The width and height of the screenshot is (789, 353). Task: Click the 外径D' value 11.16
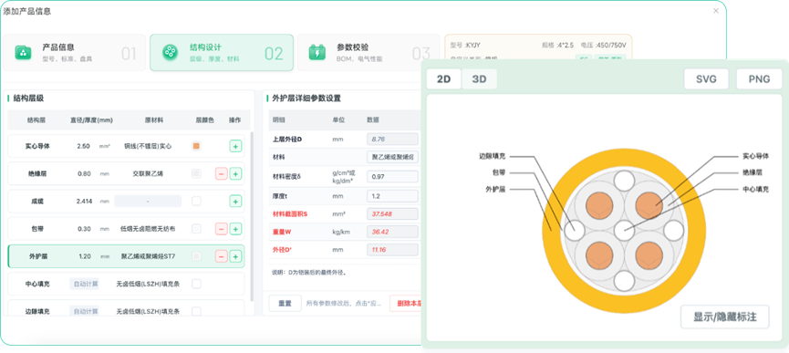coord(392,249)
